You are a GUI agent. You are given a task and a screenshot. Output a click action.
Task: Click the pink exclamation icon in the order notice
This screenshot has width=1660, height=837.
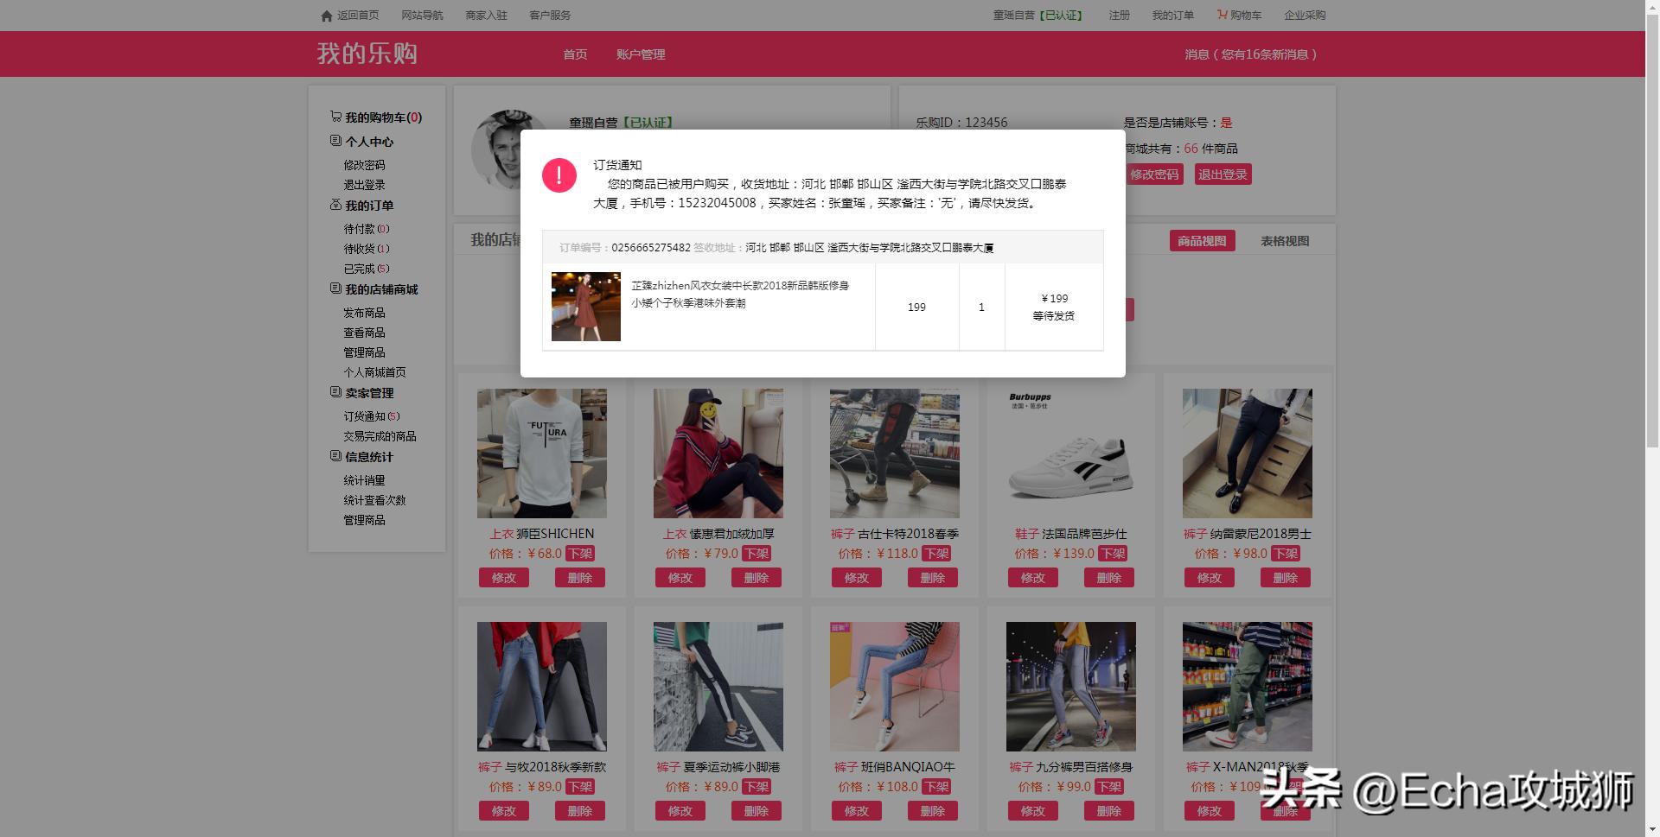560,174
